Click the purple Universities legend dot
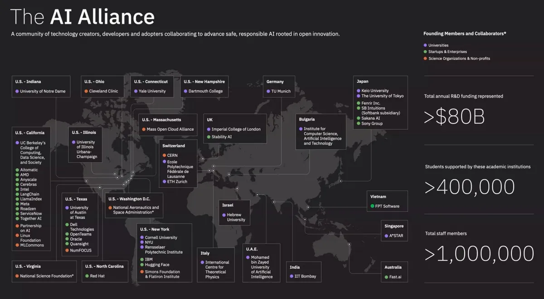The width and height of the screenshot is (544, 299). tap(425, 45)
